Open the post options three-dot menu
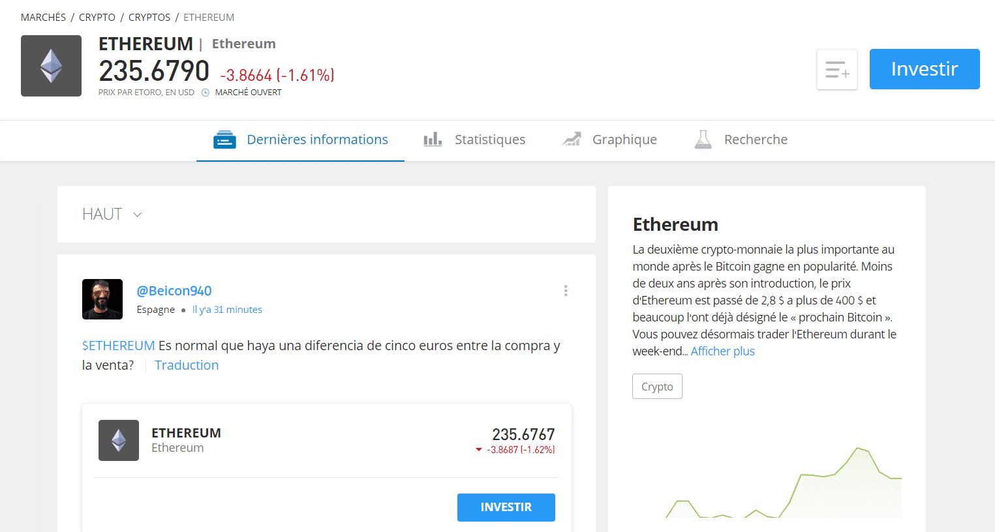995x532 pixels. pos(566,291)
